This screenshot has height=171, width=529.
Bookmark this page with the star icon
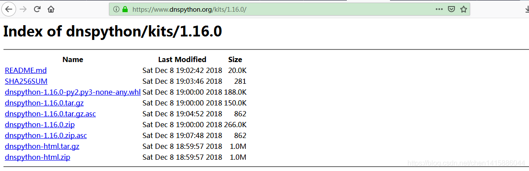(464, 9)
